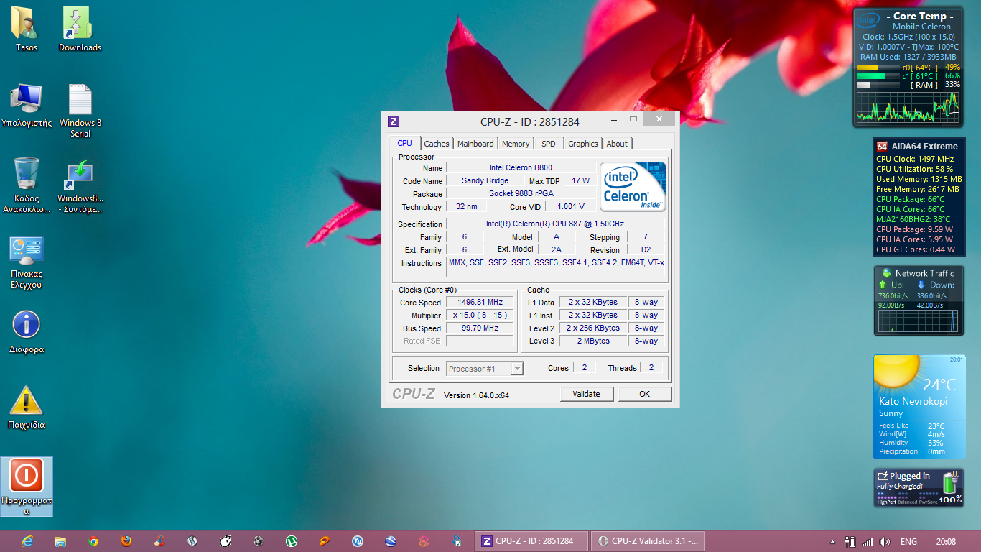This screenshot has width=981, height=552.
Task: Open the Tasos folder on desktop
Action: 27,29
